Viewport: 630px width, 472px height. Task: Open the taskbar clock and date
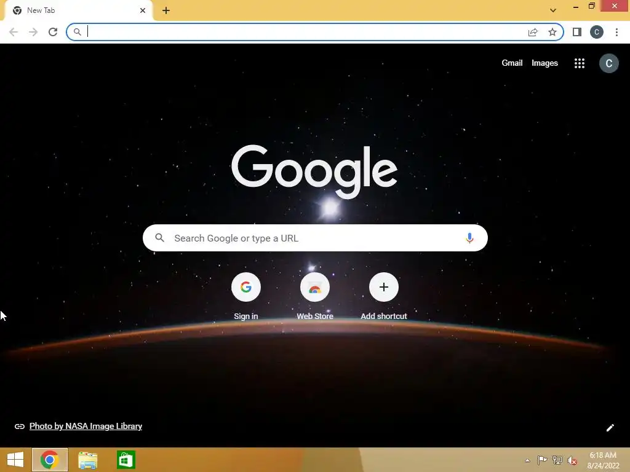point(603,460)
